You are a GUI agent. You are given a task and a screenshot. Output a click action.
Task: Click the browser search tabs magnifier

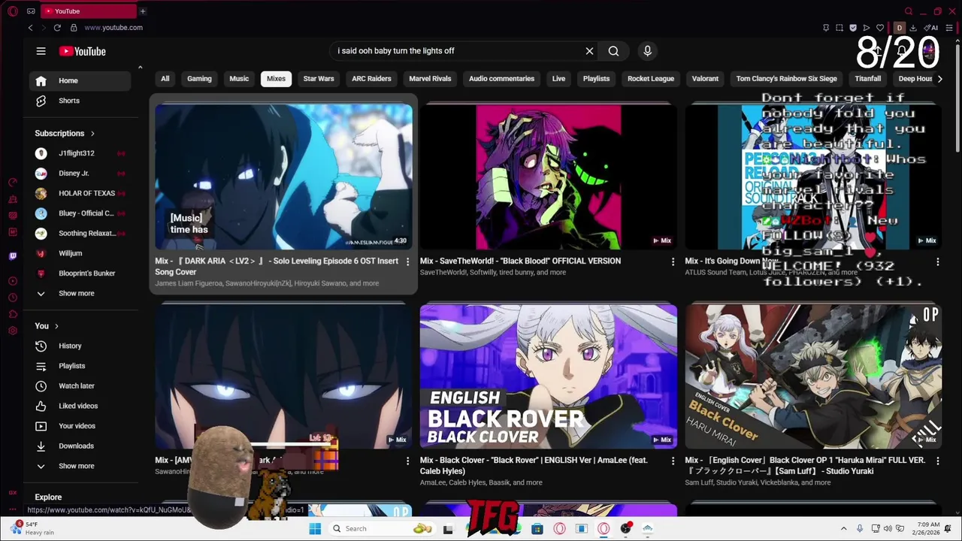(909, 11)
